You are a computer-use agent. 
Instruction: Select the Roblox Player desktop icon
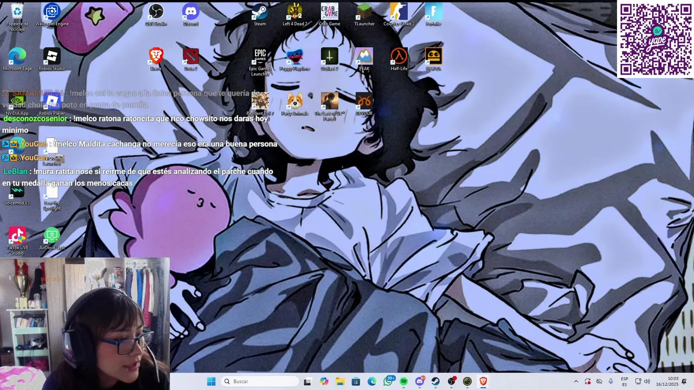point(52,104)
